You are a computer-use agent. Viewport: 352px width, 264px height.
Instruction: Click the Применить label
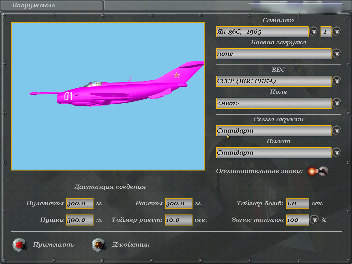pyautogui.click(x=53, y=245)
